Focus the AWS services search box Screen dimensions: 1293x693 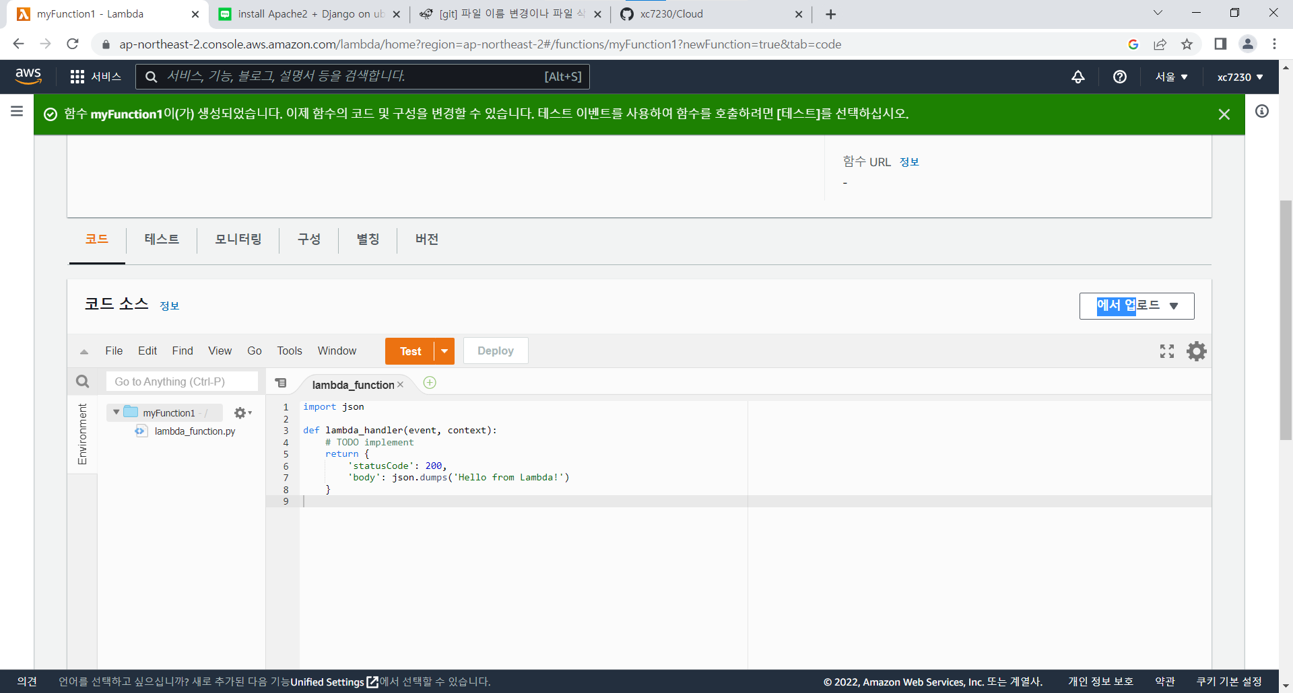[362, 77]
